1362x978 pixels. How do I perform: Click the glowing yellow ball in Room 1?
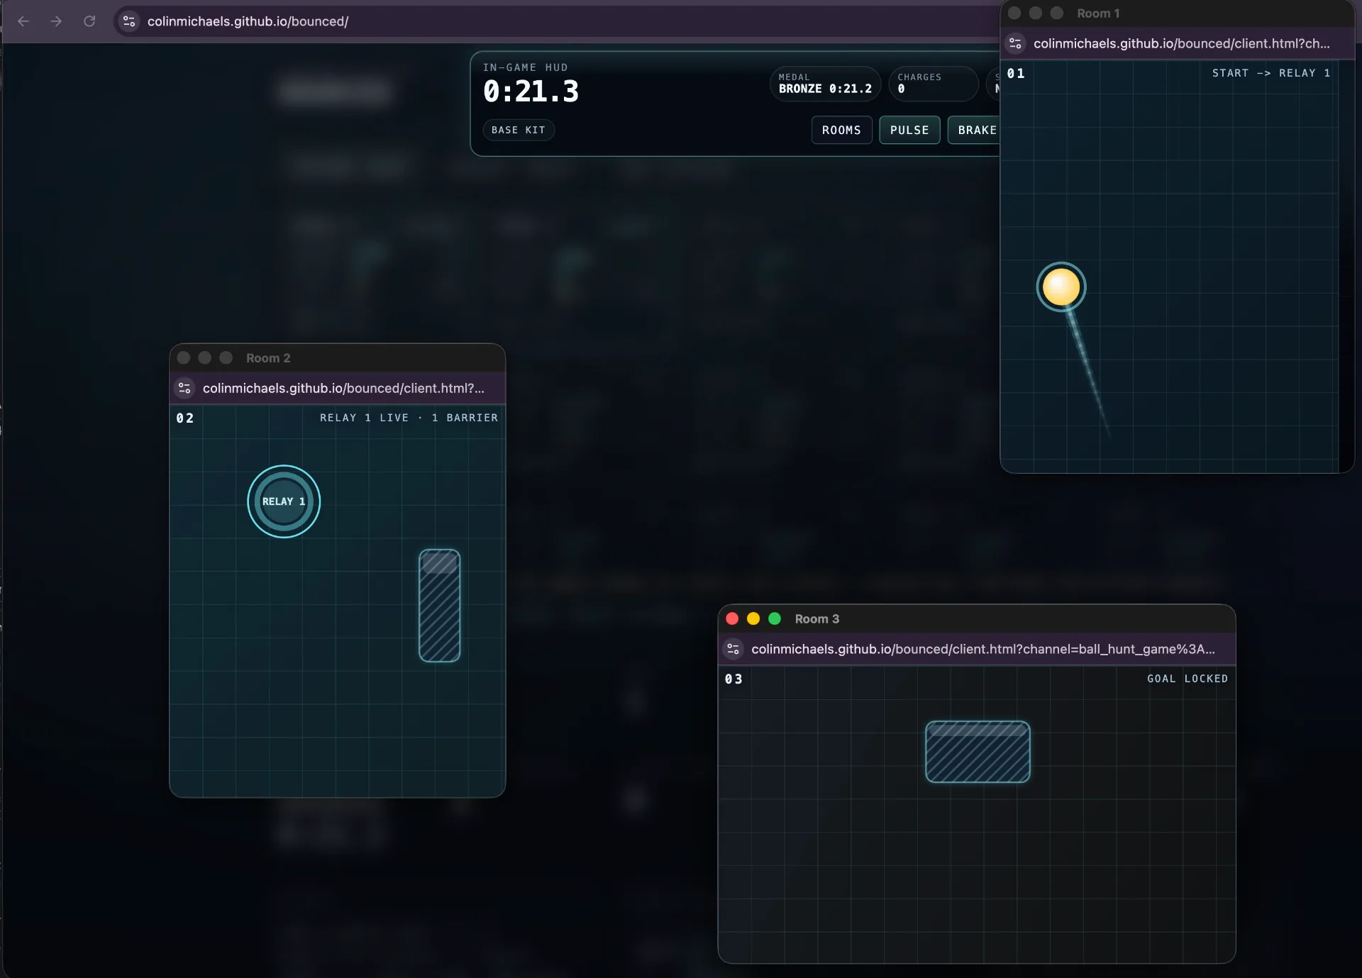[1061, 287]
